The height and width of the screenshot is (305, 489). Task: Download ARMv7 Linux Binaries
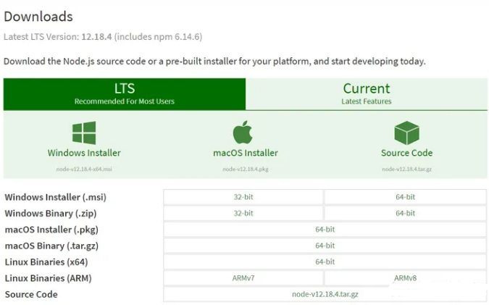(243, 278)
